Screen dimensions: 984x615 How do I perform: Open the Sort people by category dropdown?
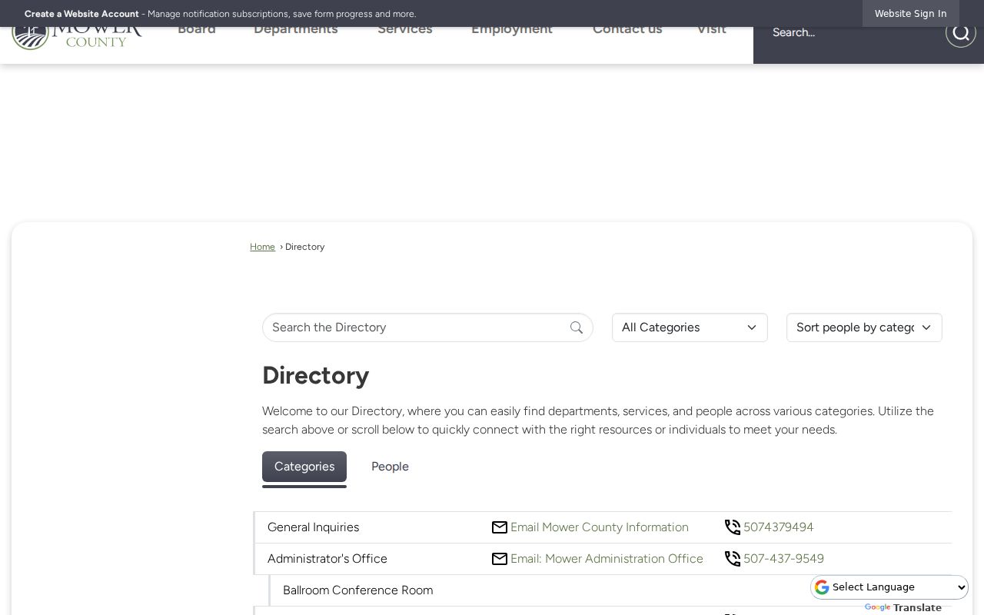(x=864, y=327)
